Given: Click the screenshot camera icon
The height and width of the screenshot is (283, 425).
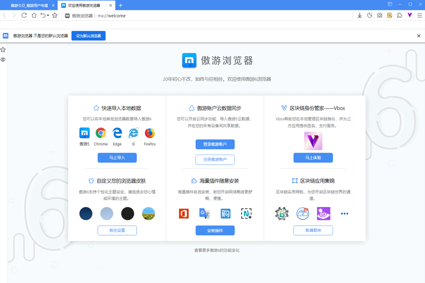Looking at the screenshot, I should click(x=380, y=15).
